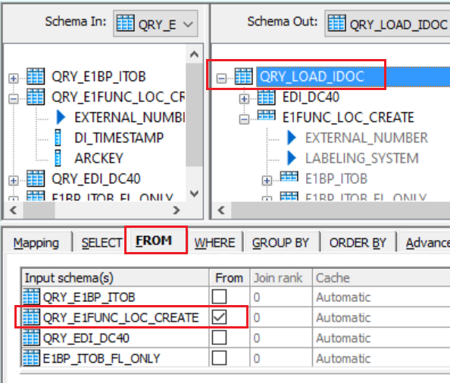Collapse the E1FUNC_LOC_CREATE node in Schema Out
This screenshot has height=383, width=450.
[244, 119]
